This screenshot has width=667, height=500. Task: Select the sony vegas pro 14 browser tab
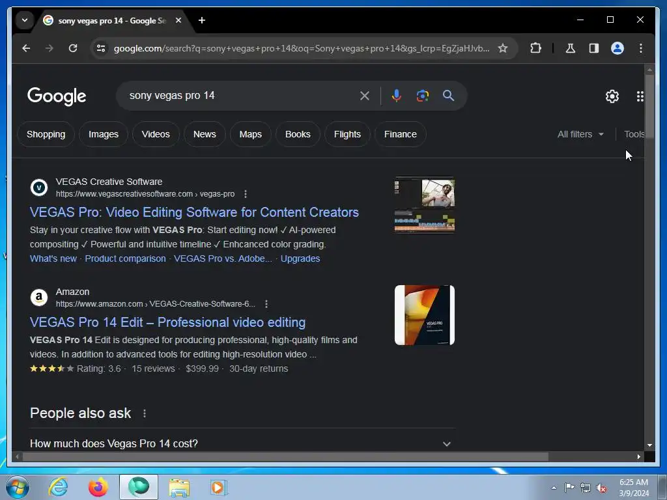point(111,20)
